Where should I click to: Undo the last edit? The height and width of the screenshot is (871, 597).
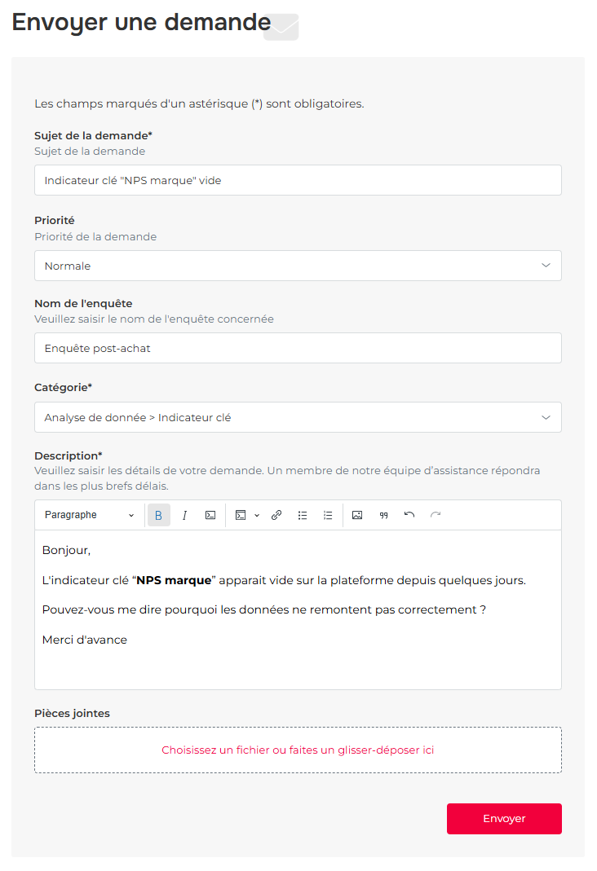[409, 515]
